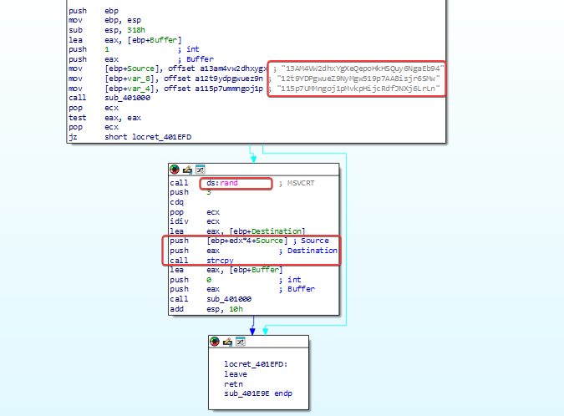The height and width of the screenshot is (416, 564).
Task: Click the string '13AM4VW2dhxYgXeQepoHkHSQuy6NgaEb94'
Action: click(x=363, y=68)
